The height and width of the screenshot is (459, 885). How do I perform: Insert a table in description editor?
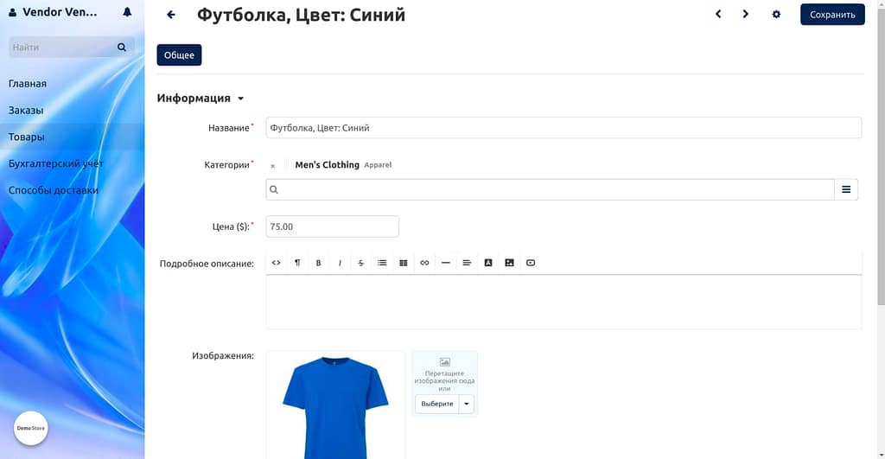tap(403, 263)
